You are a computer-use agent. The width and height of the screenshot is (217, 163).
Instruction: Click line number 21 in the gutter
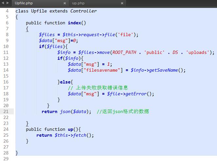6,111
